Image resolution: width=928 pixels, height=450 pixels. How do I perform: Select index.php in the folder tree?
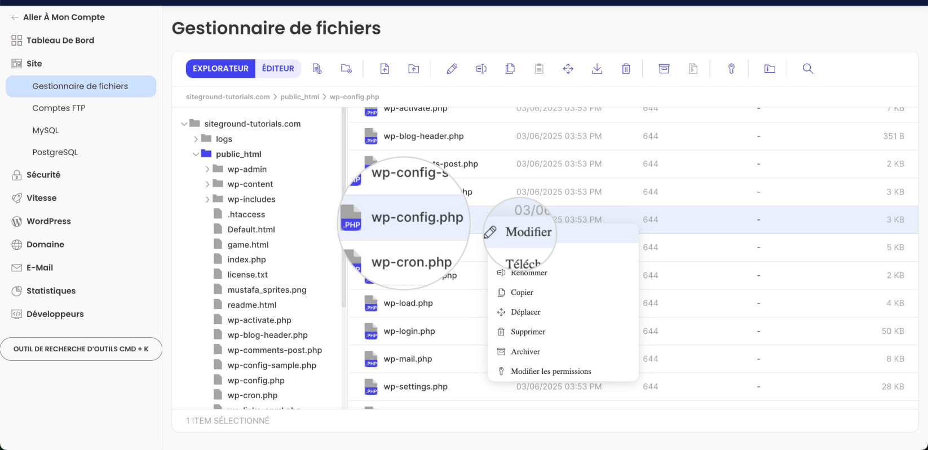pyautogui.click(x=246, y=259)
